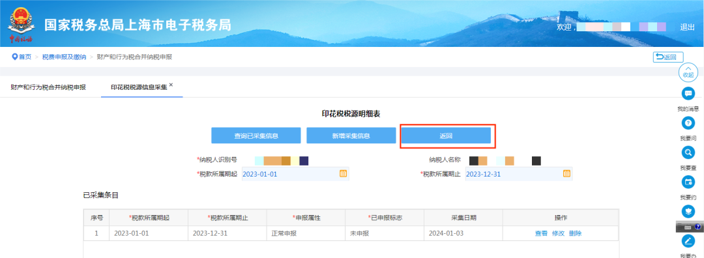704x258 pixels.
Task: Open calendar picker for 税款所属期止
Action: [x=566, y=174]
